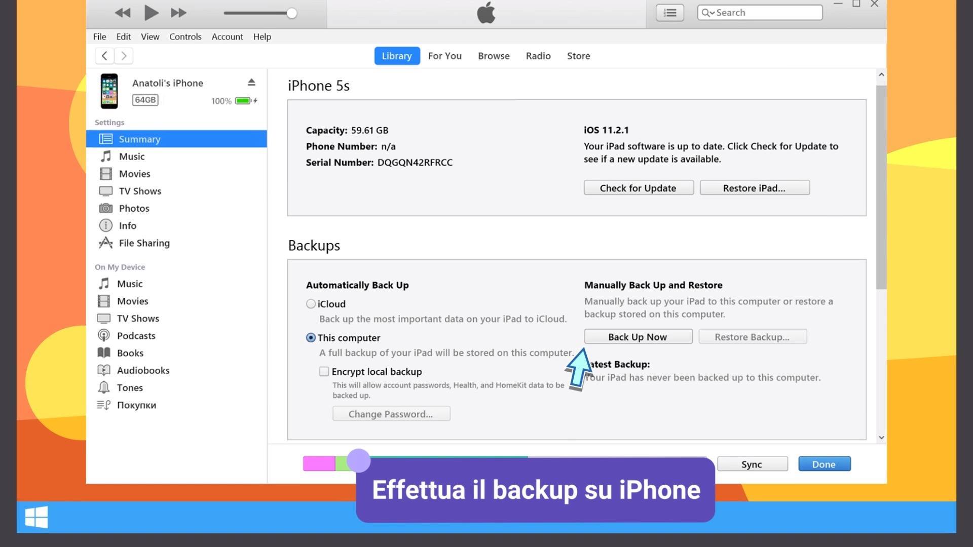Open the Edit menu
This screenshot has width=973, height=547.
(123, 36)
